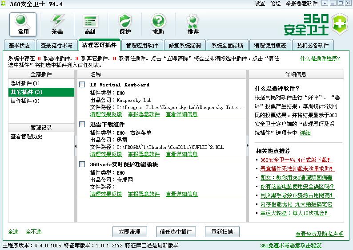This screenshot has height=250, width=353.
Task: Open 设置 in the title bar
Action: pyautogui.click(x=260, y=4)
